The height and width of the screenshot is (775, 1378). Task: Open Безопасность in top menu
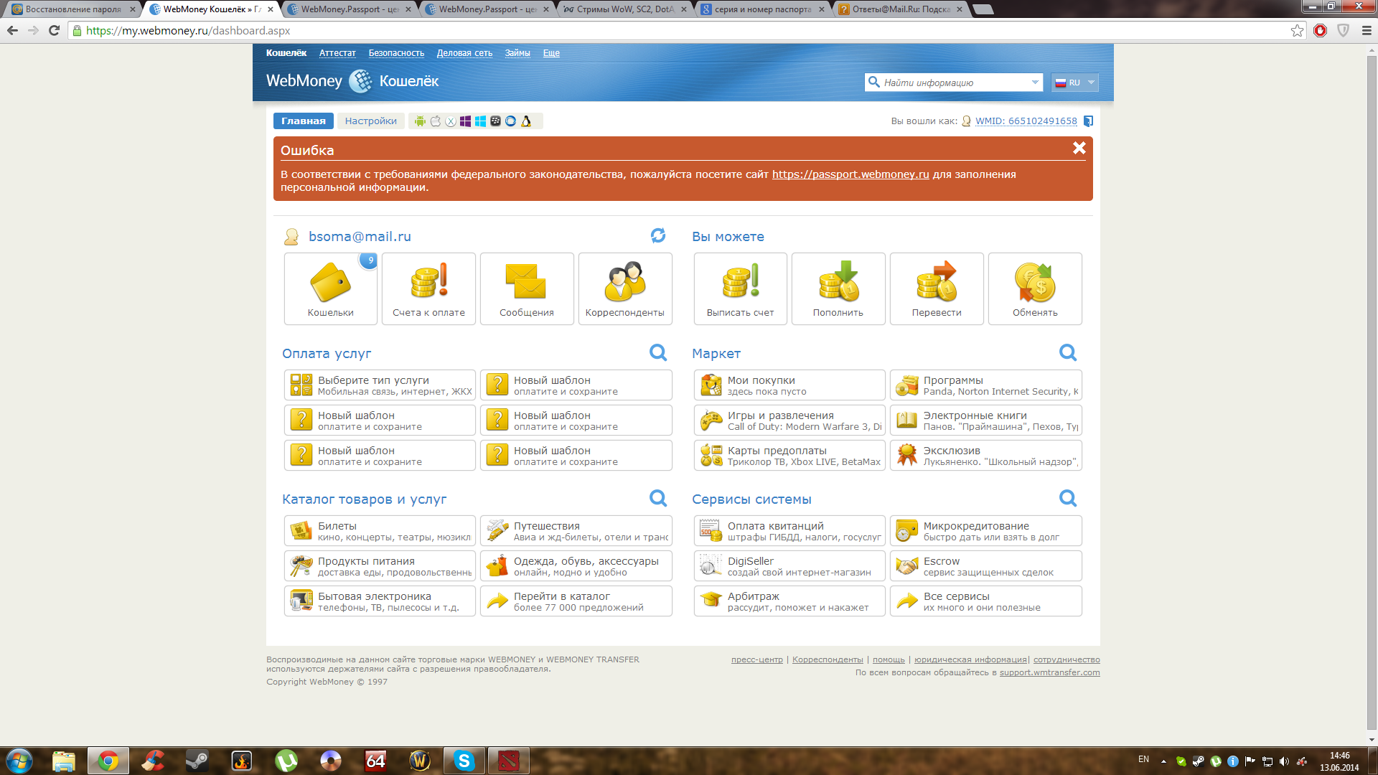(x=396, y=53)
